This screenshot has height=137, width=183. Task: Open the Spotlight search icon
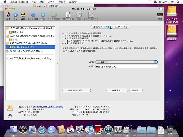pyautogui.click(x=178, y=2)
